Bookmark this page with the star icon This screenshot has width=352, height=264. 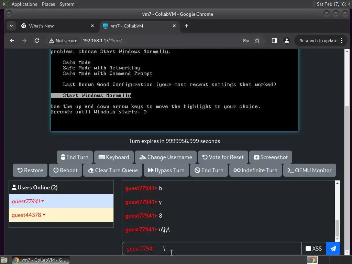257,41
